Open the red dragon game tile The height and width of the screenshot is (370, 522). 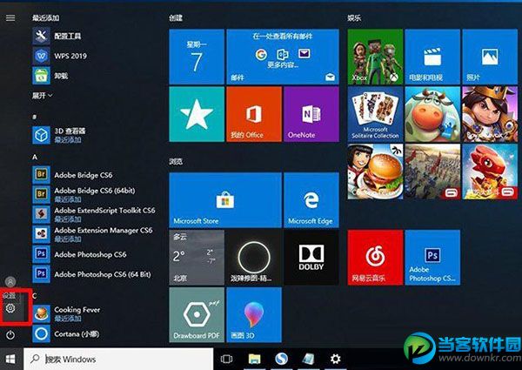pos(490,172)
